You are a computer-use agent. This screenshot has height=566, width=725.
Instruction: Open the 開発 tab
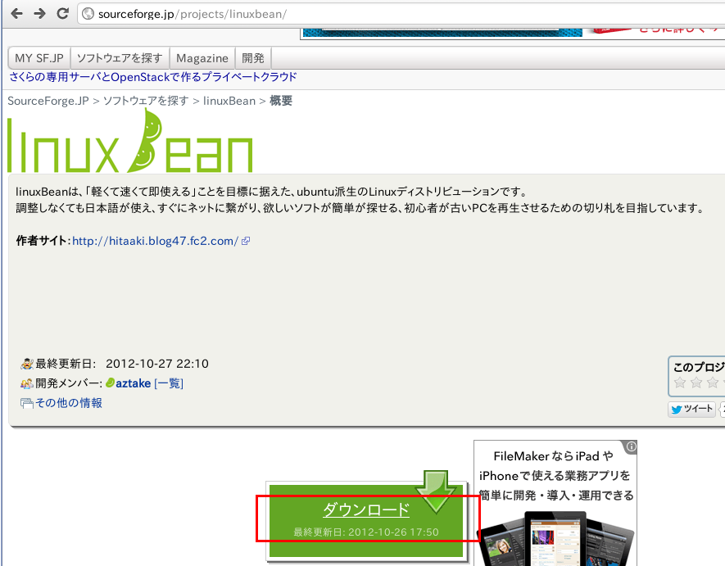pos(252,57)
